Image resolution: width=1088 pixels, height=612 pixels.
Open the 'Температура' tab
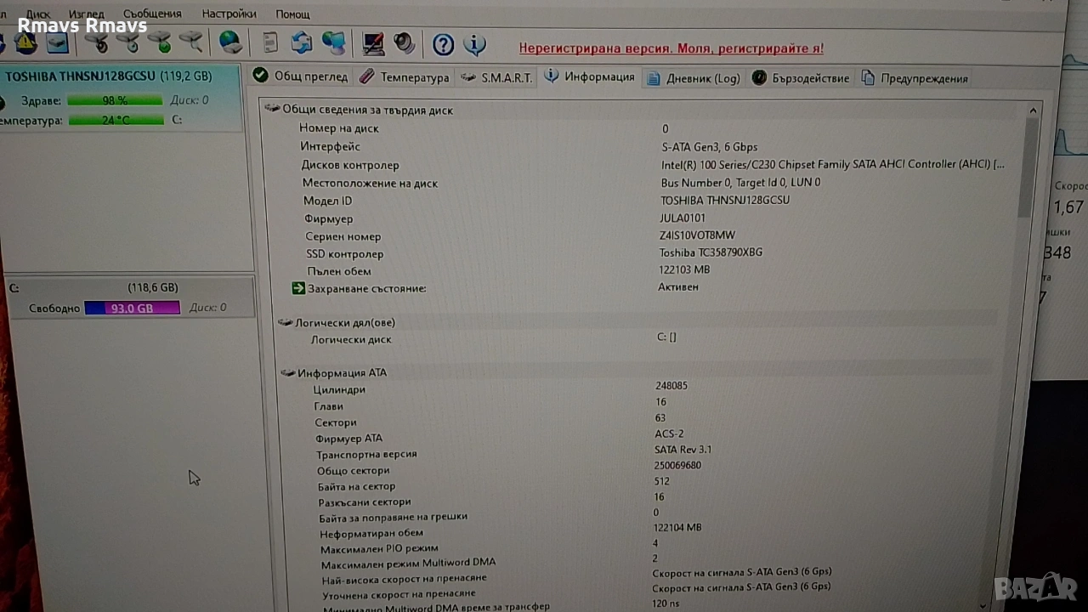[404, 77]
